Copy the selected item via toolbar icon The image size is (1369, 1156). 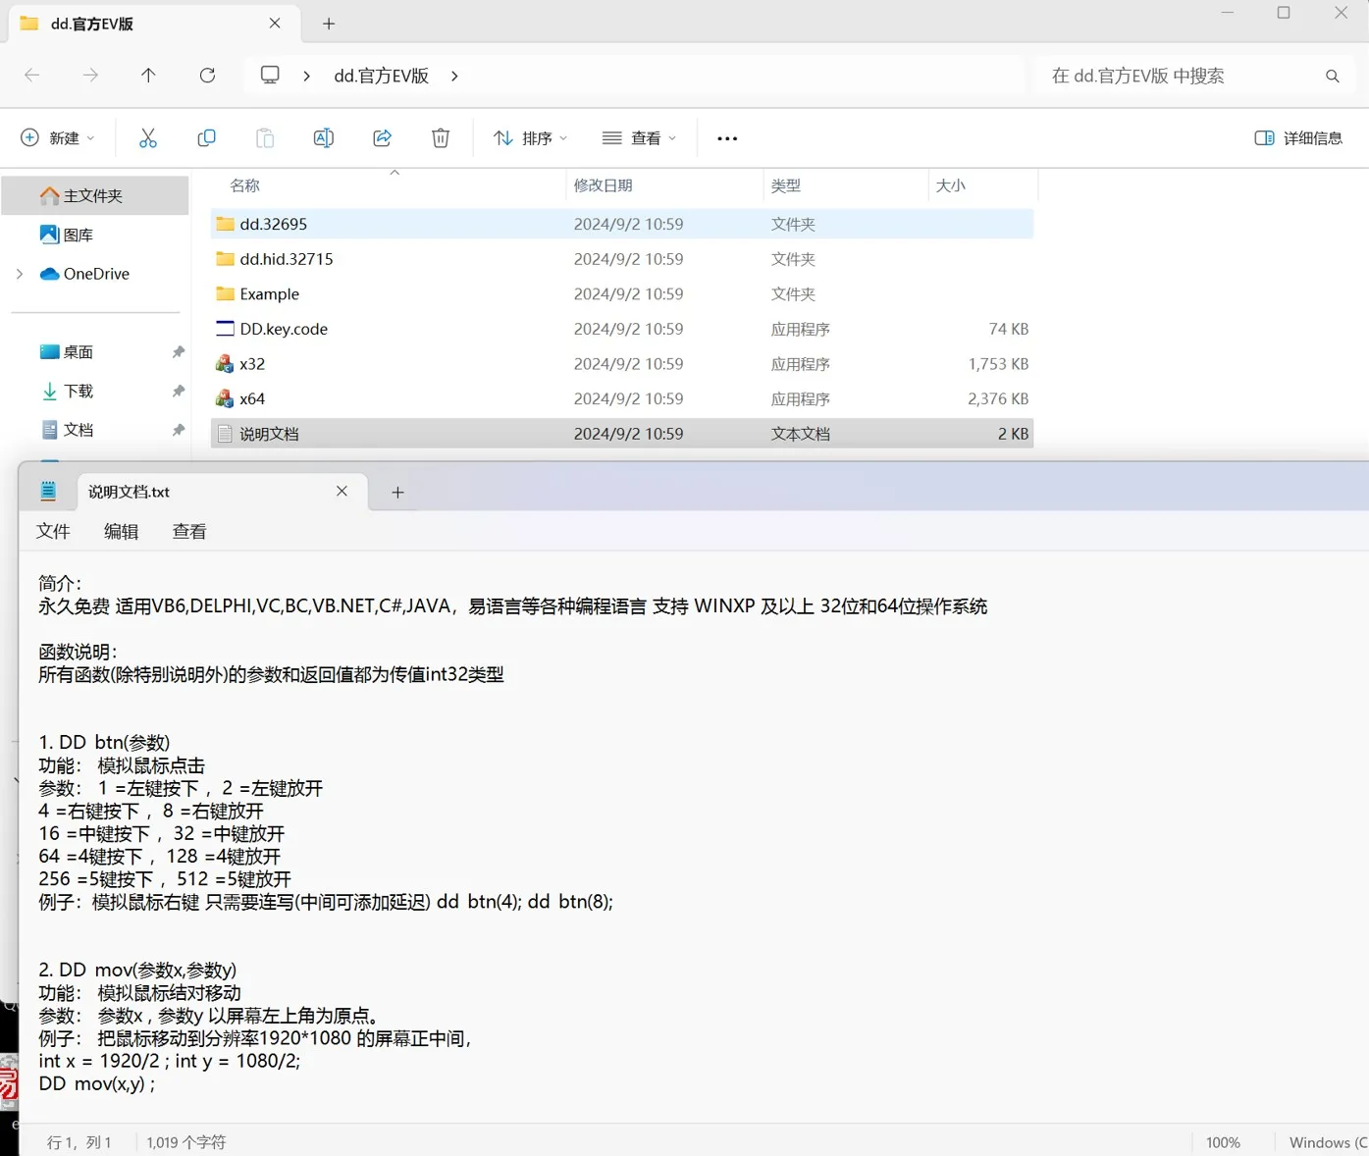206,137
